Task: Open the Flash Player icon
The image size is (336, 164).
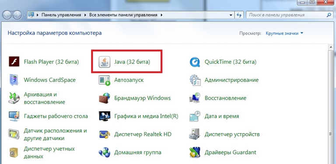Action: (x=14, y=62)
